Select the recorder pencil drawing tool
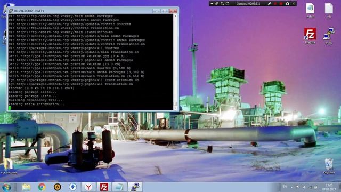 [269, 4]
